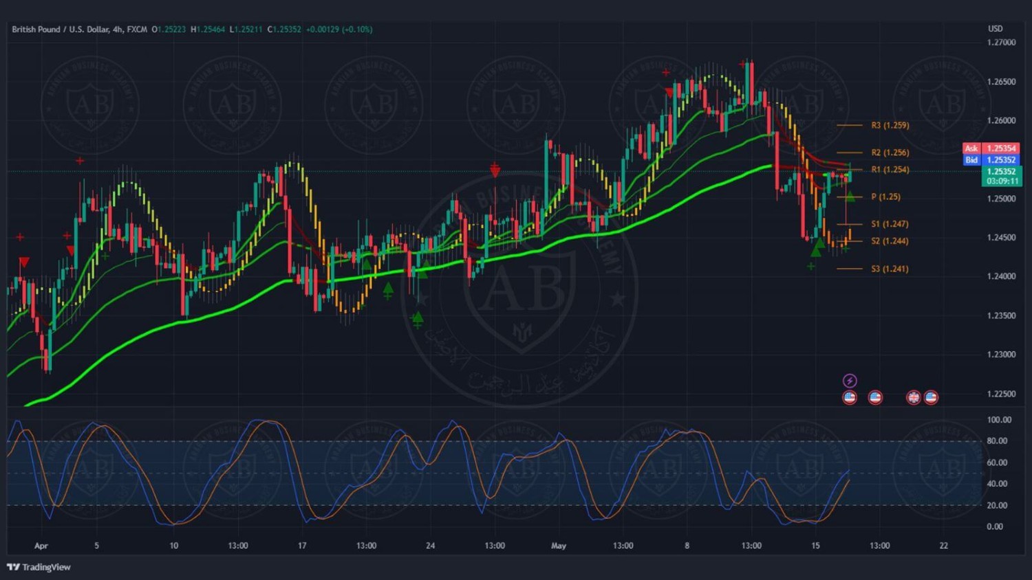Click the 1.23000 price axis label
The image size is (1032, 580).
click(x=1001, y=355)
